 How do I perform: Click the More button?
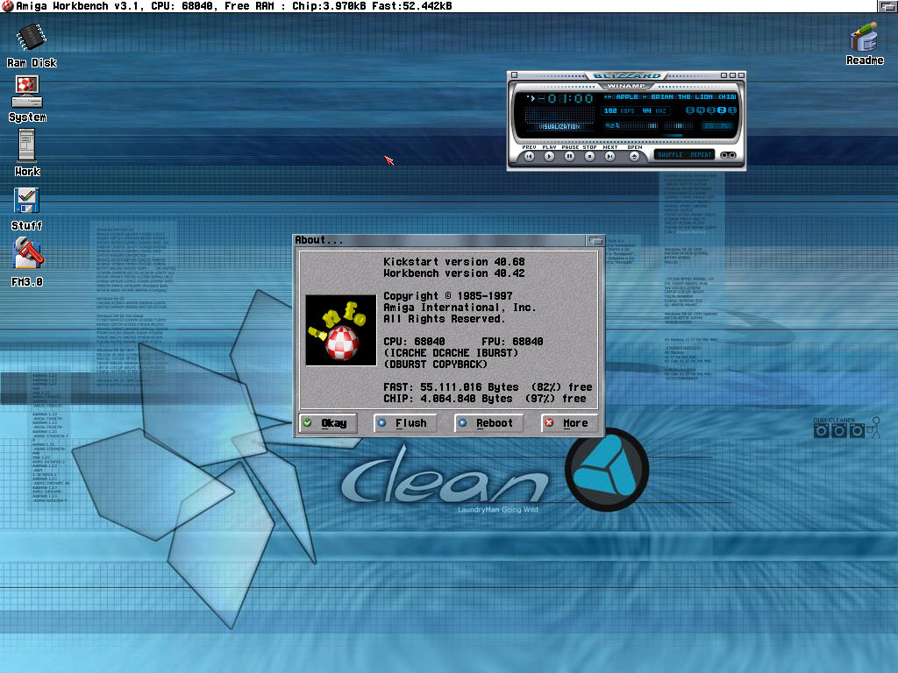coord(569,423)
